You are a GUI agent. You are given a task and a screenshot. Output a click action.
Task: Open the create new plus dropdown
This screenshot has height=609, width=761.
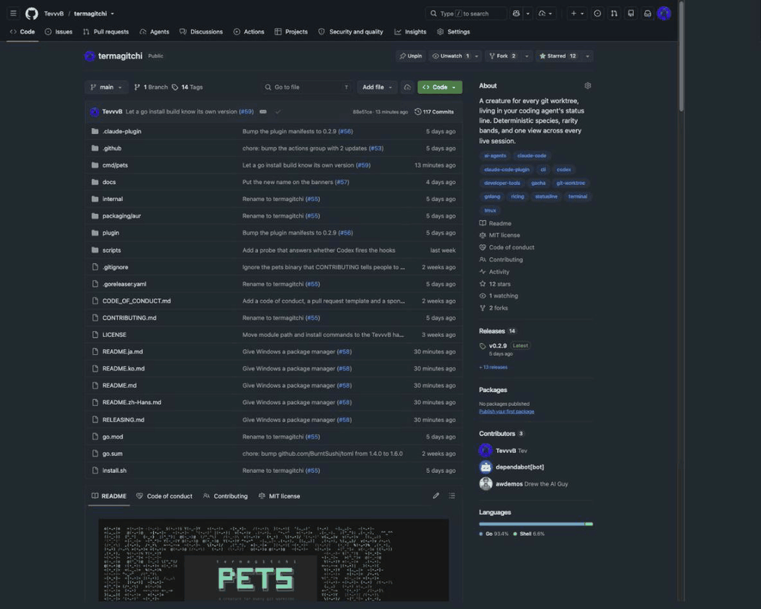tap(577, 14)
